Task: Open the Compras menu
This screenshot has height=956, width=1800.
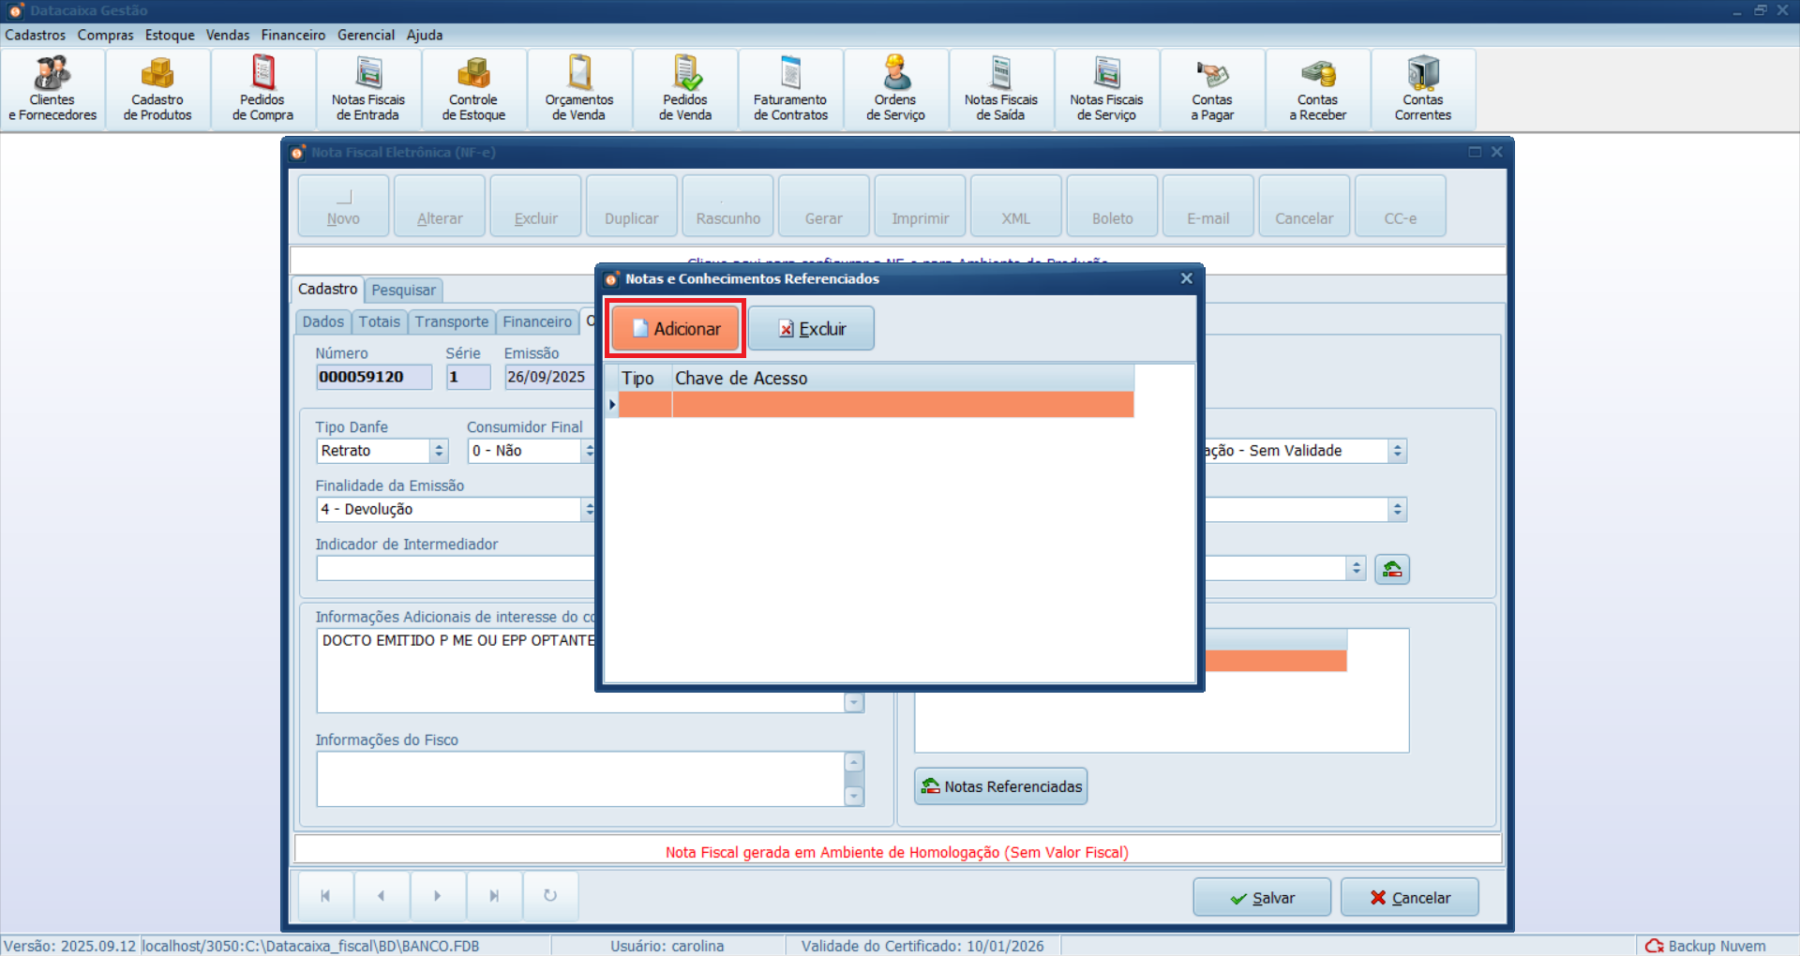Action: [x=106, y=35]
